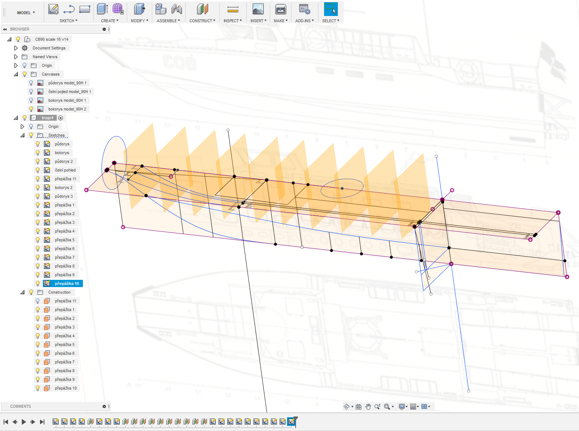579x431 pixels.
Task: Expand the Document Settings node
Action: click(x=16, y=48)
